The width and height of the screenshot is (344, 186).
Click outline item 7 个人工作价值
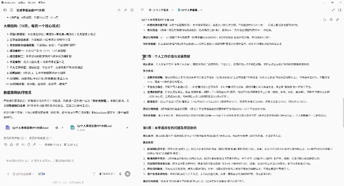pyautogui.click(x=45, y=67)
